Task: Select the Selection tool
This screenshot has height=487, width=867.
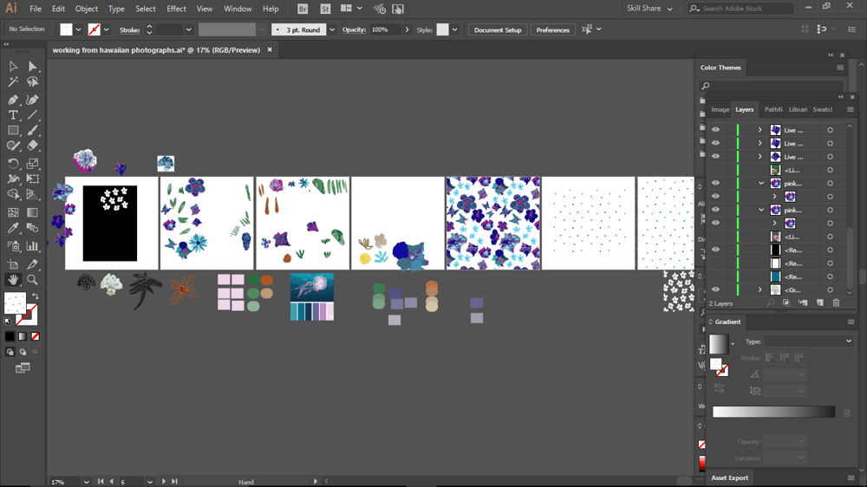Action: pos(13,67)
